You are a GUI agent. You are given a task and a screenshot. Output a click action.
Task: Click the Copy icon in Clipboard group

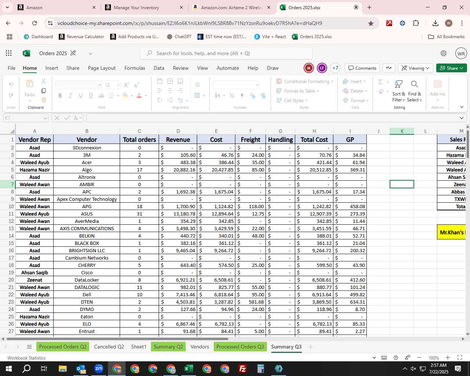point(43,91)
